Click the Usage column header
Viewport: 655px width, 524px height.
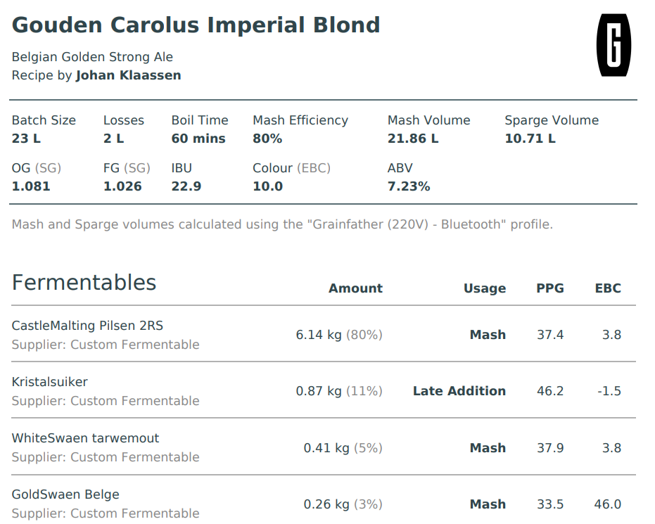485,288
